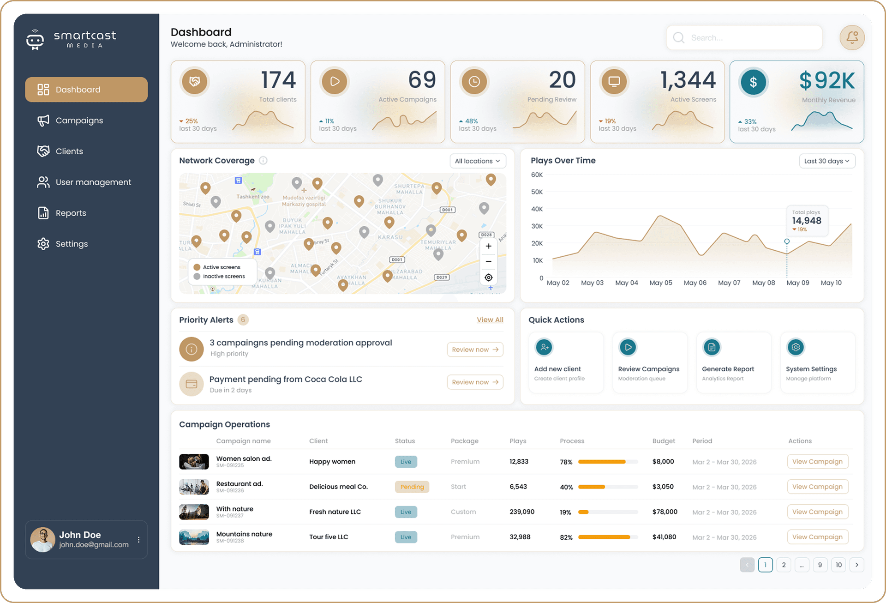Zoom in on the map
Viewport: 886px width, 603px height.
coord(489,246)
